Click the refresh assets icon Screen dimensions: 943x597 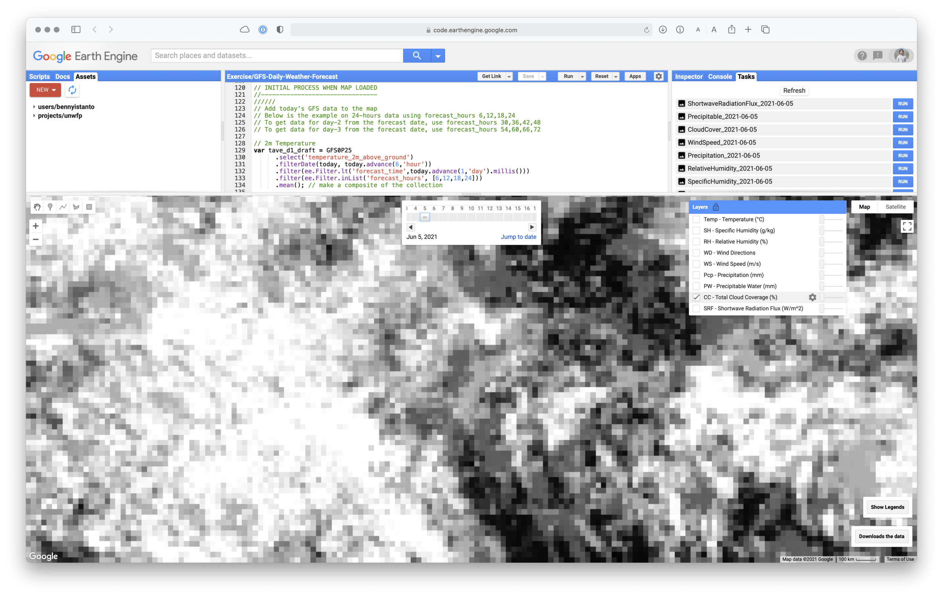point(72,90)
